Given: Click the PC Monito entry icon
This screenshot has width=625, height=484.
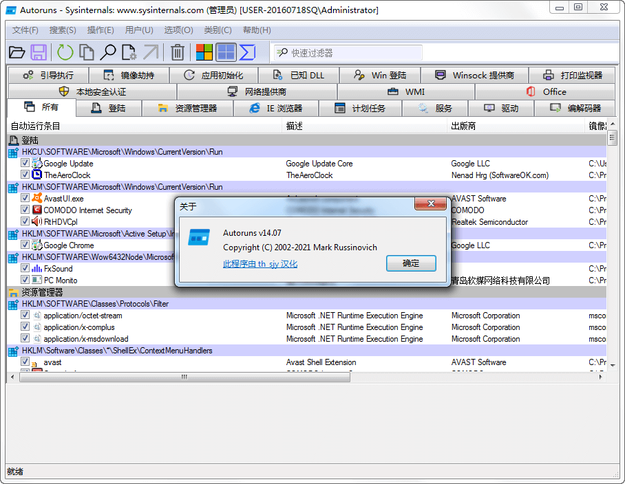Looking at the screenshot, I should pos(36,280).
